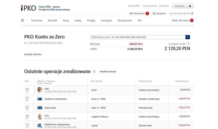This screenshot has height=129, width=218.
Task: Click the lock icon on the Wyloguj button
Action: [x=190, y=6]
